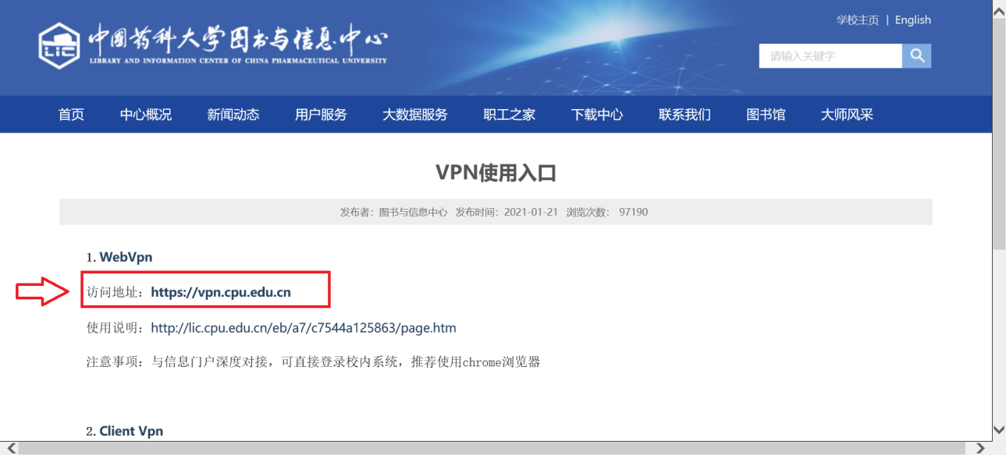Screen dimensions: 1006x455
Task: Open the lic.cpu.edu.cn usage instructions link
Action: tap(304, 328)
